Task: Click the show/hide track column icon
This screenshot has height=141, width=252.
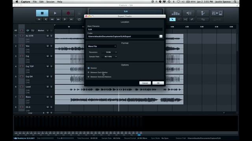Action: 189,13
